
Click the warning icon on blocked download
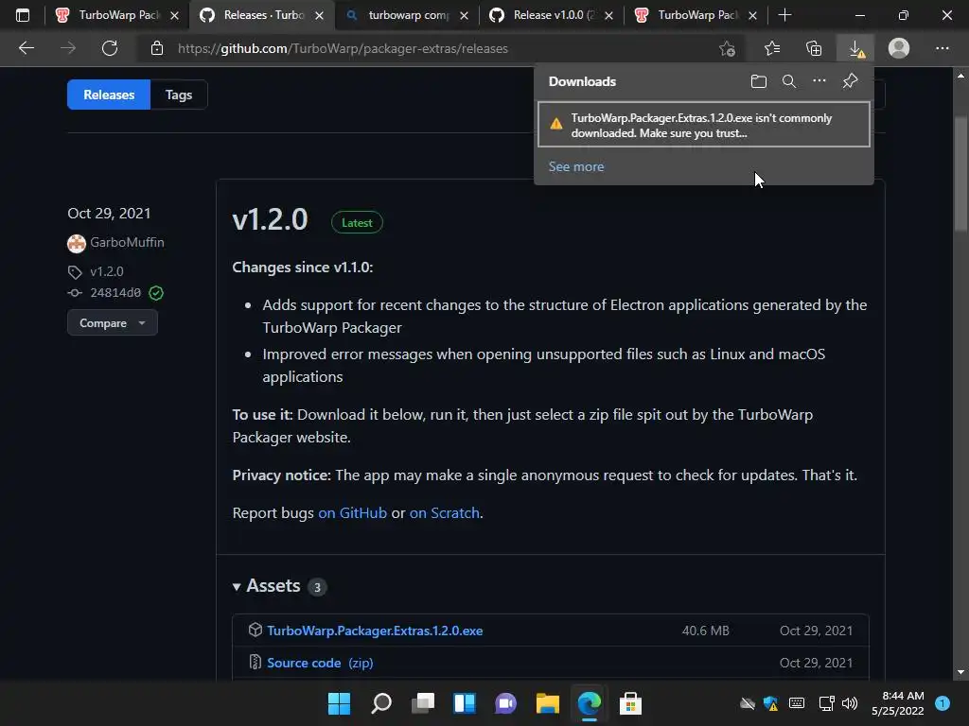pyautogui.click(x=556, y=124)
